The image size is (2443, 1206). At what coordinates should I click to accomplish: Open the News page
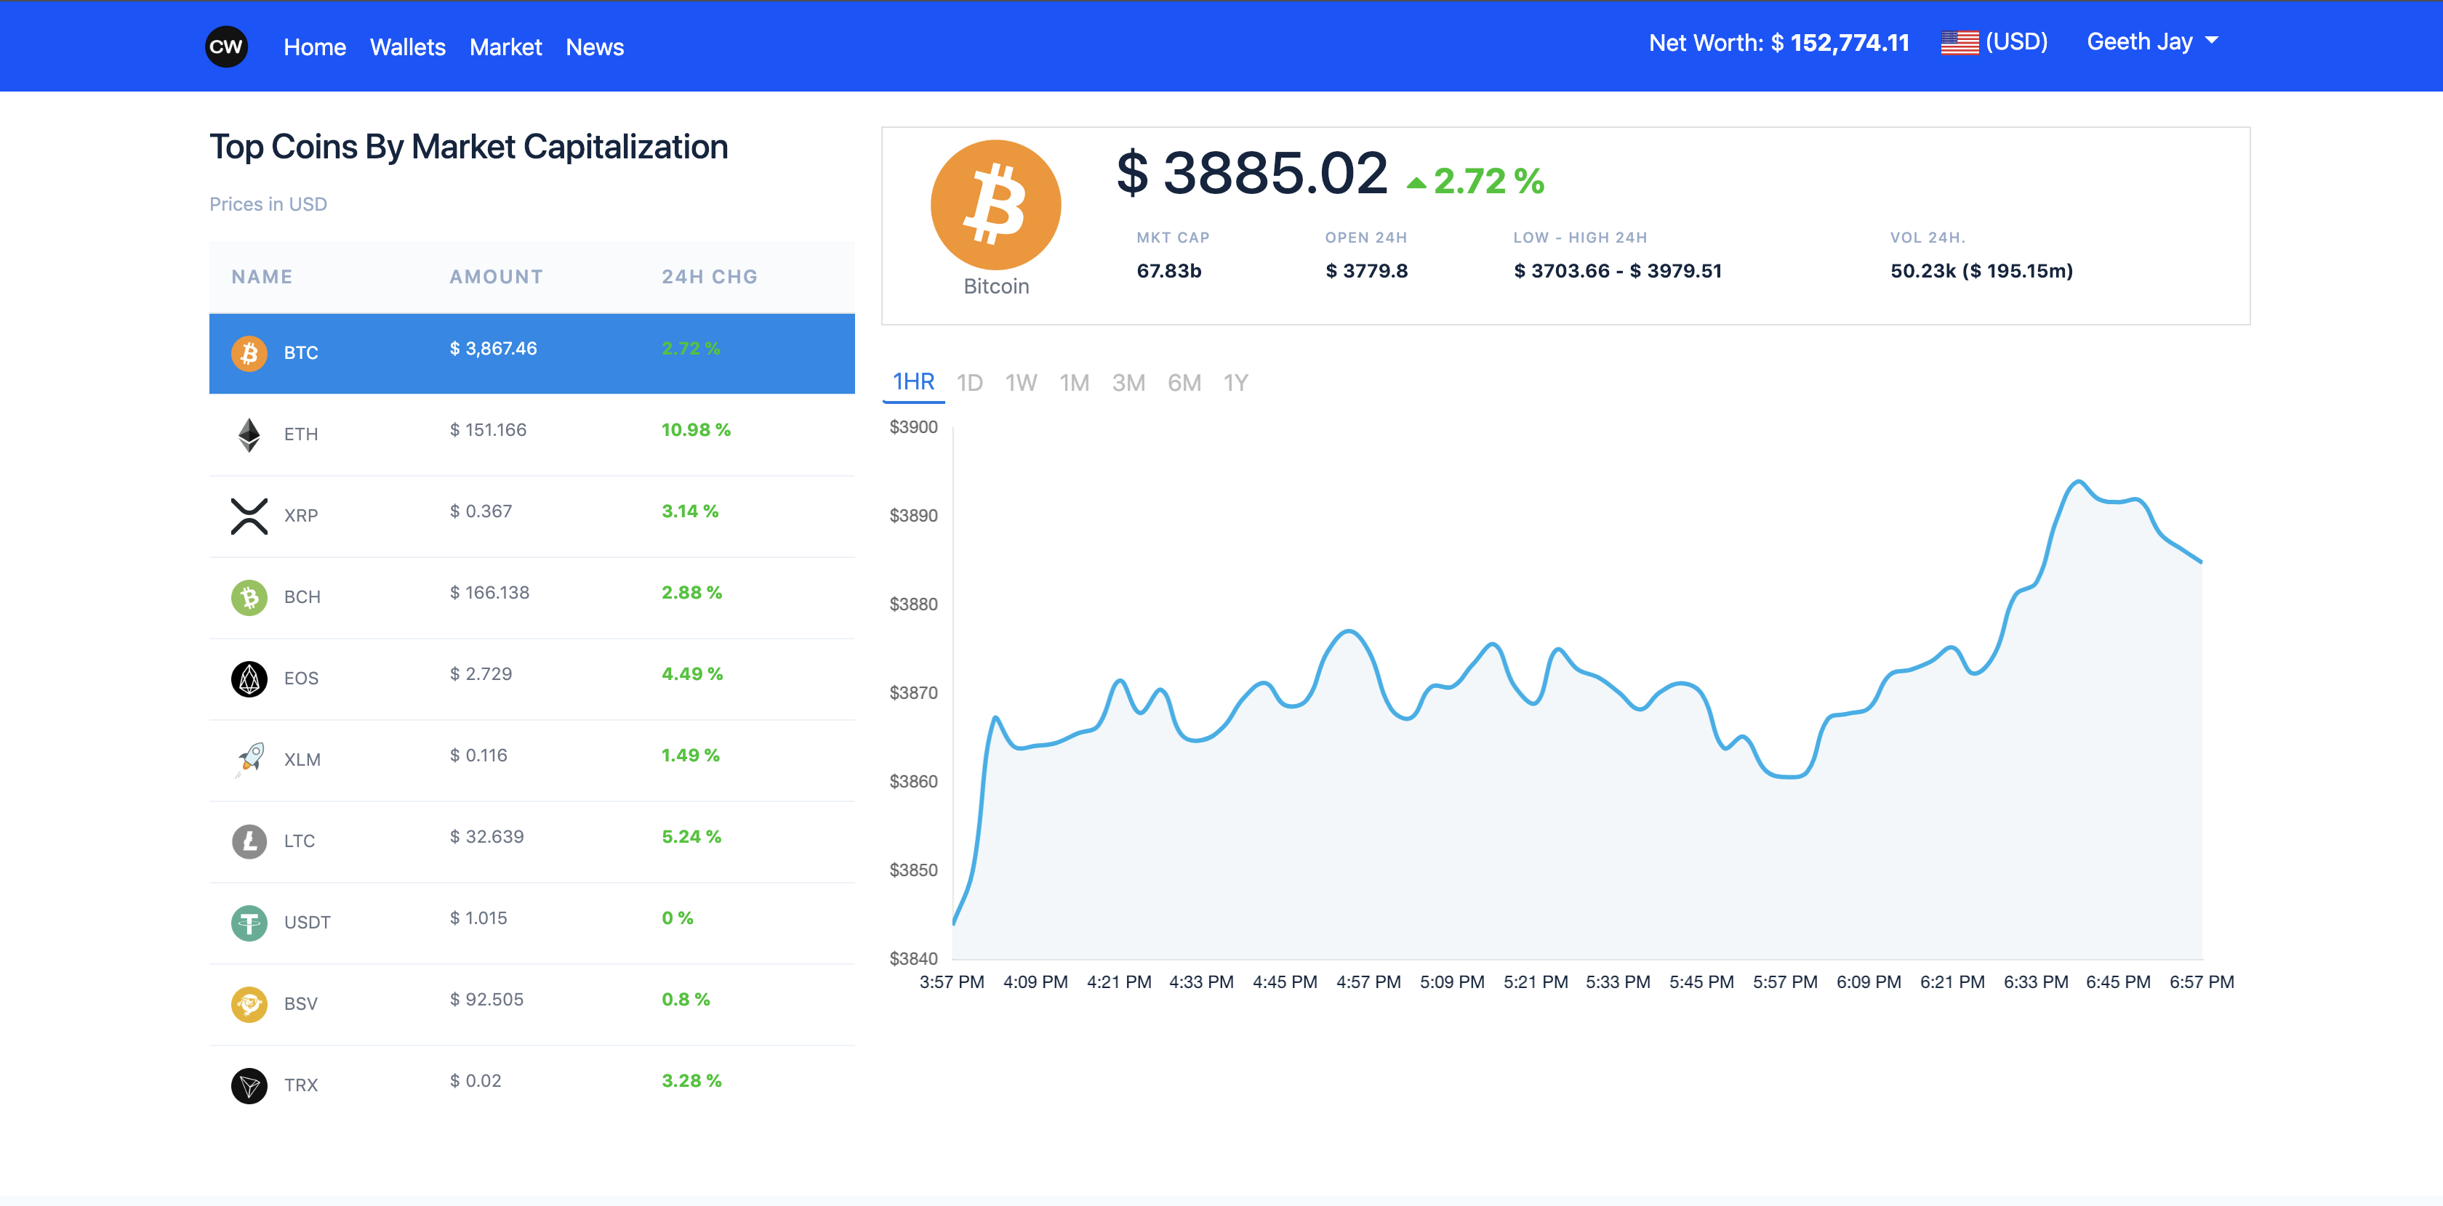click(x=595, y=47)
